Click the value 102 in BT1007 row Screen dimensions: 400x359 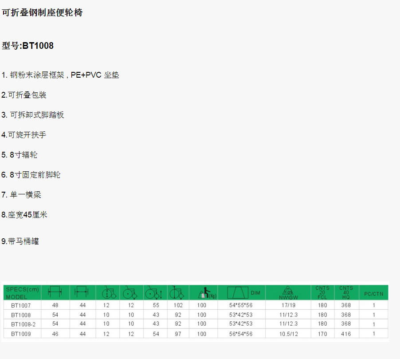(x=178, y=305)
